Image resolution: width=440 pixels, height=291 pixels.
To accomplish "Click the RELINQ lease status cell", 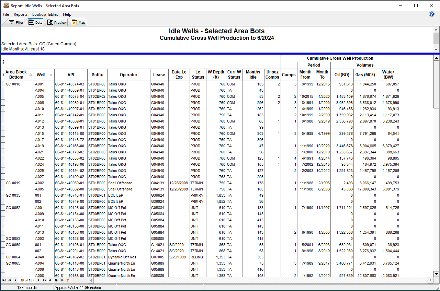I will [198, 257].
